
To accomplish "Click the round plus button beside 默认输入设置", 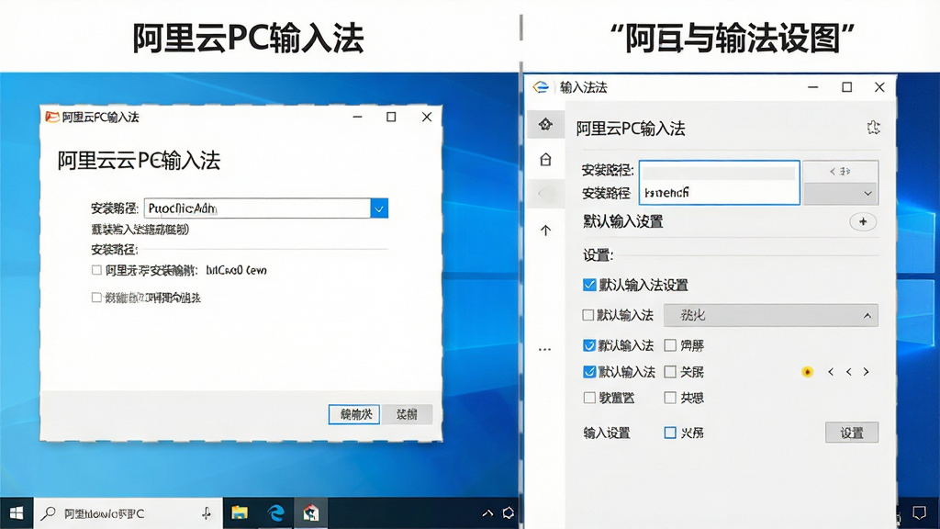I will (863, 222).
